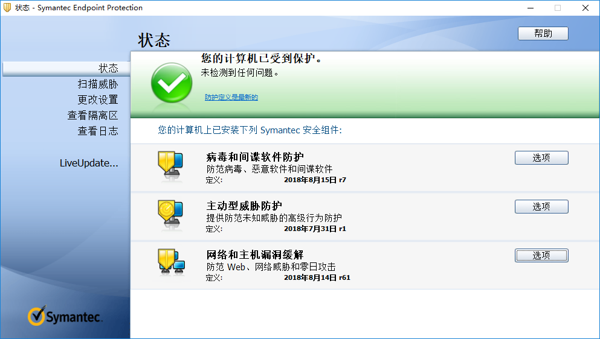The width and height of the screenshot is (600, 339).
Task: Click the 未检测到任何问题 text
Action: tap(240, 72)
